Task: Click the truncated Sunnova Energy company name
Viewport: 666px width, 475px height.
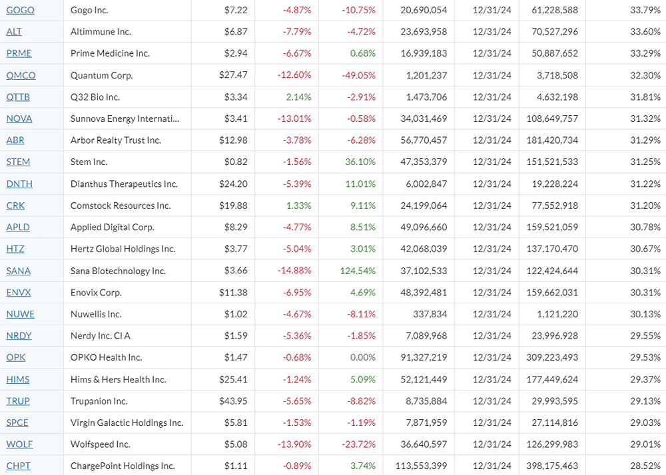Action: [125, 118]
